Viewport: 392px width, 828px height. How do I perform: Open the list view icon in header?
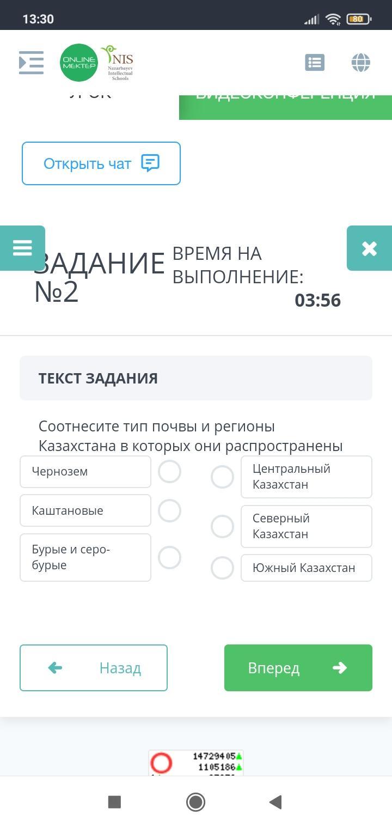point(315,63)
